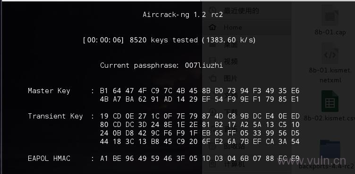Screen dimensions: 355x174
Task: Click the 最近使用的 clock icon
Action: (212, 10)
